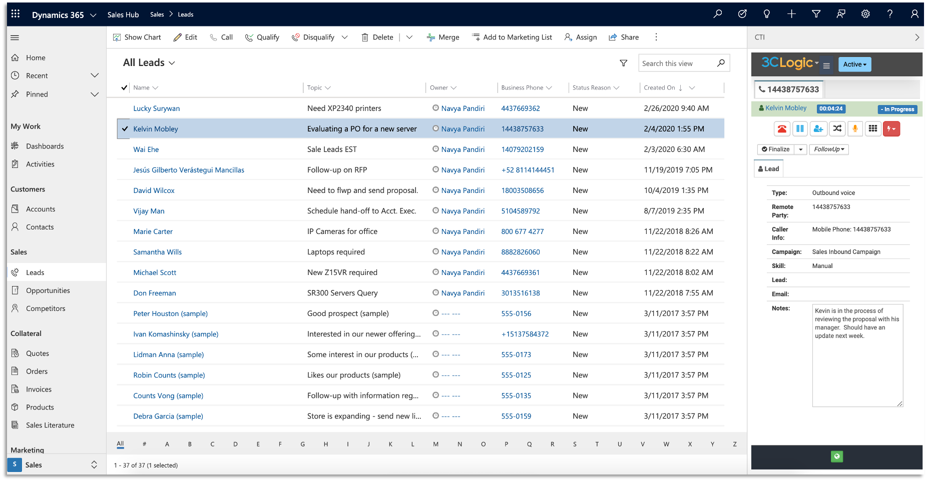Toggle the select-all checkmark in the grid header

[x=124, y=87]
